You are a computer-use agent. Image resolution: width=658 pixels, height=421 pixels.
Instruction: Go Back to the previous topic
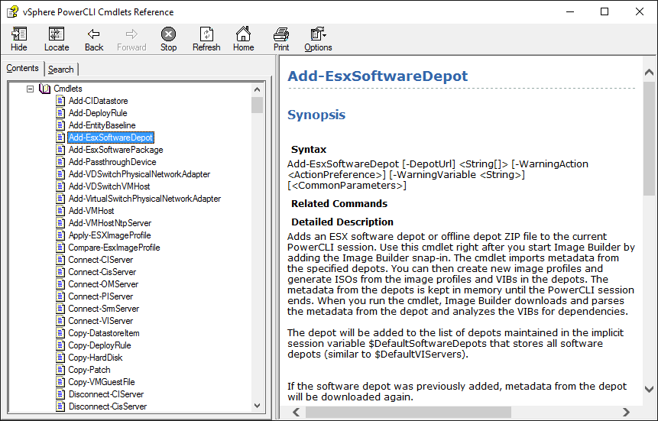point(93,39)
